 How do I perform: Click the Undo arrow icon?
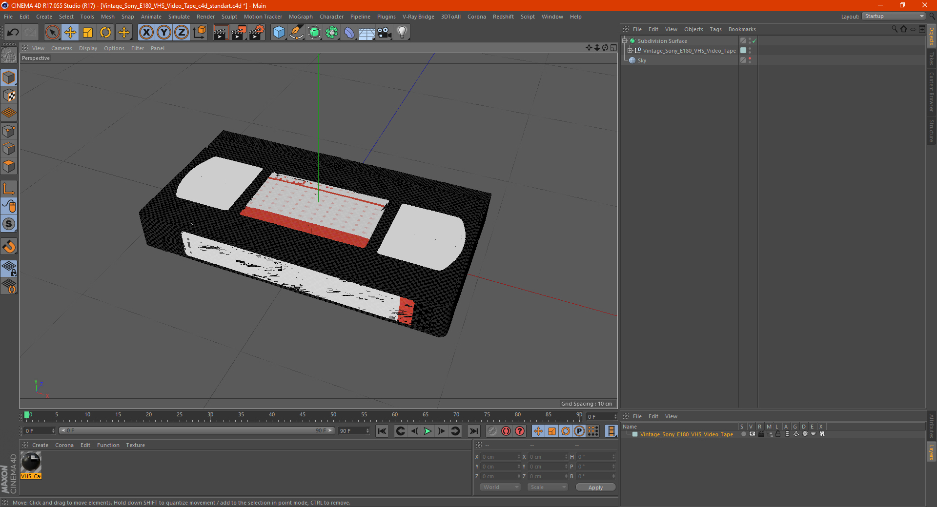click(x=13, y=33)
